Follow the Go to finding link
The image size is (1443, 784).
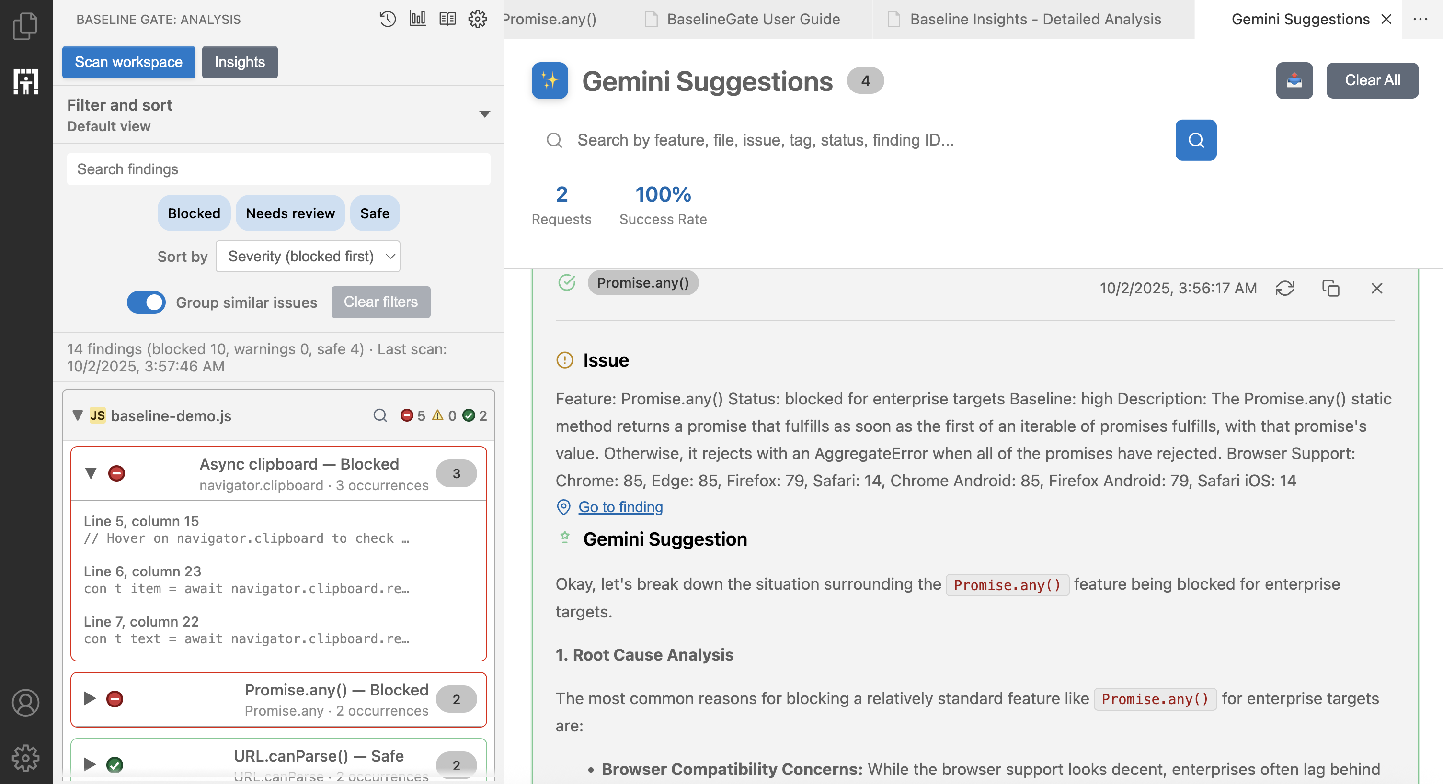[x=620, y=507]
